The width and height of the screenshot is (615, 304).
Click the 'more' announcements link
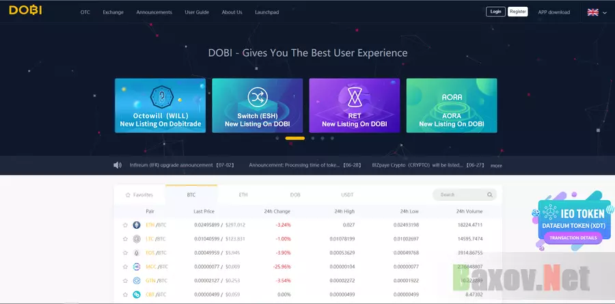[x=496, y=165]
